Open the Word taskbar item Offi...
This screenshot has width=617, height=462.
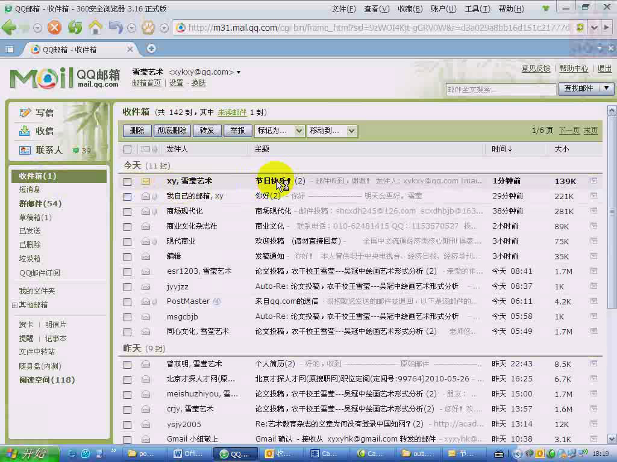click(x=189, y=454)
